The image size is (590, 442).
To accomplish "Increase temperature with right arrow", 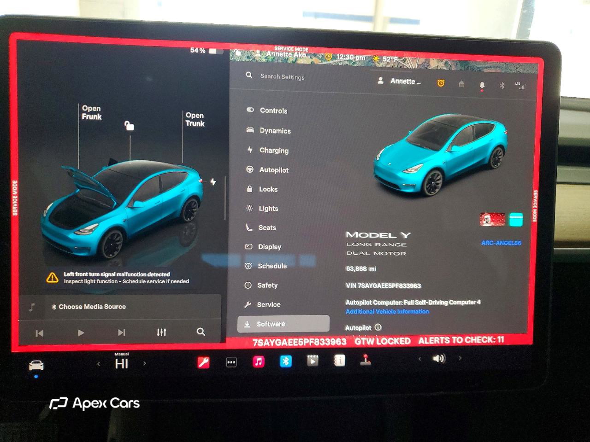I will click(145, 363).
